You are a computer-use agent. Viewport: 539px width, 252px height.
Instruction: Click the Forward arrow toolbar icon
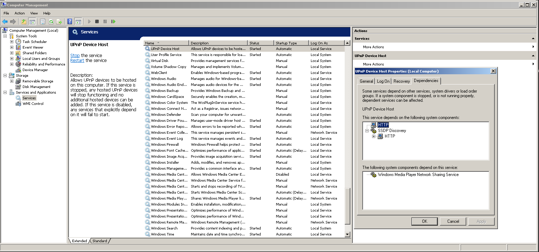pyautogui.click(x=13, y=21)
